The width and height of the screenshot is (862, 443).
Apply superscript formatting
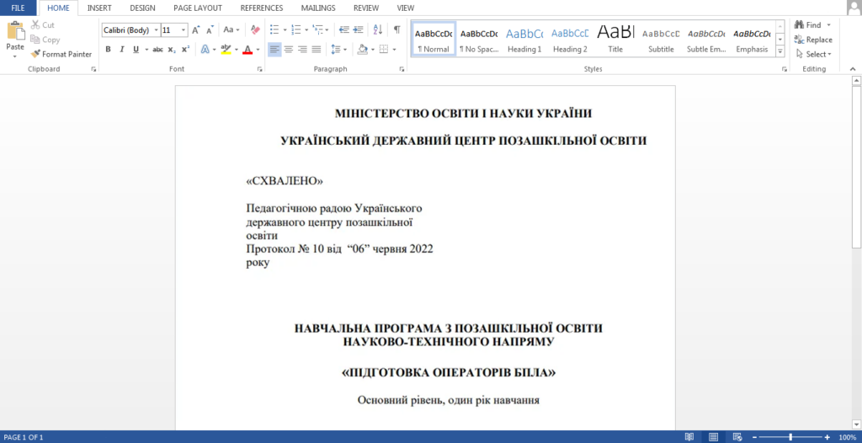185,50
